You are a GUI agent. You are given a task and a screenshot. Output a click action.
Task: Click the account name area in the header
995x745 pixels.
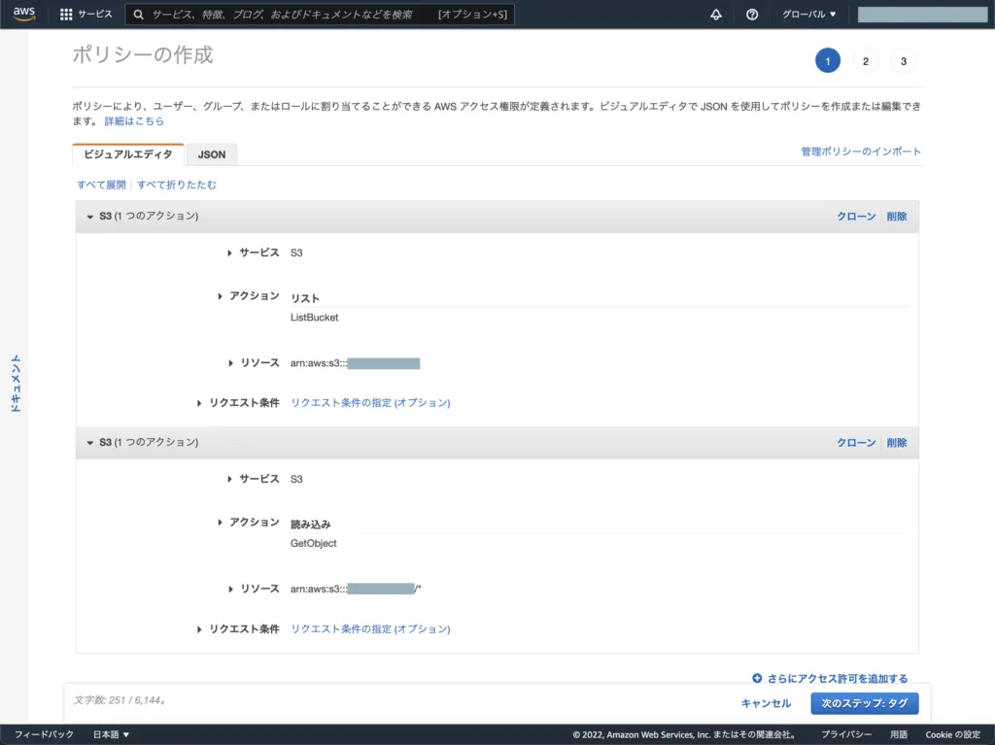(x=923, y=14)
